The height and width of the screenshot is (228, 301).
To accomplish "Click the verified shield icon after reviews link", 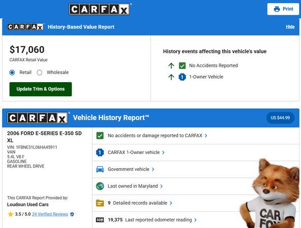I will [72, 214].
